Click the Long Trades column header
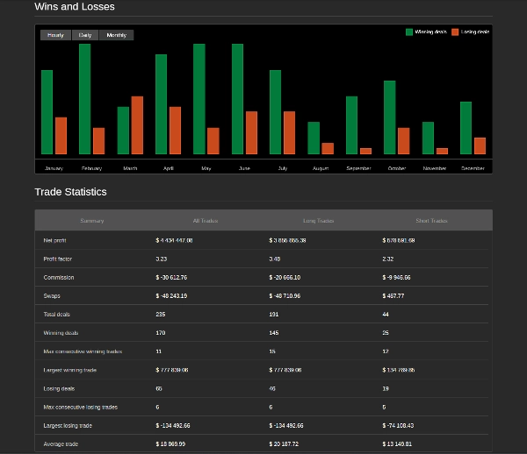The image size is (527, 454). click(x=319, y=221)
